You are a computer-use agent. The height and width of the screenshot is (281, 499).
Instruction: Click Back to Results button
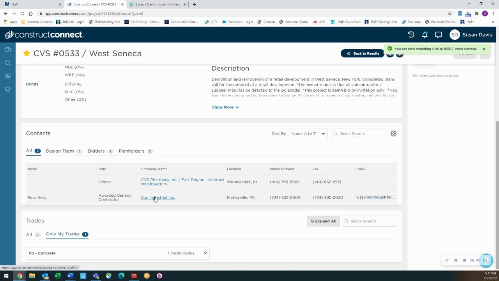point(363,53)
